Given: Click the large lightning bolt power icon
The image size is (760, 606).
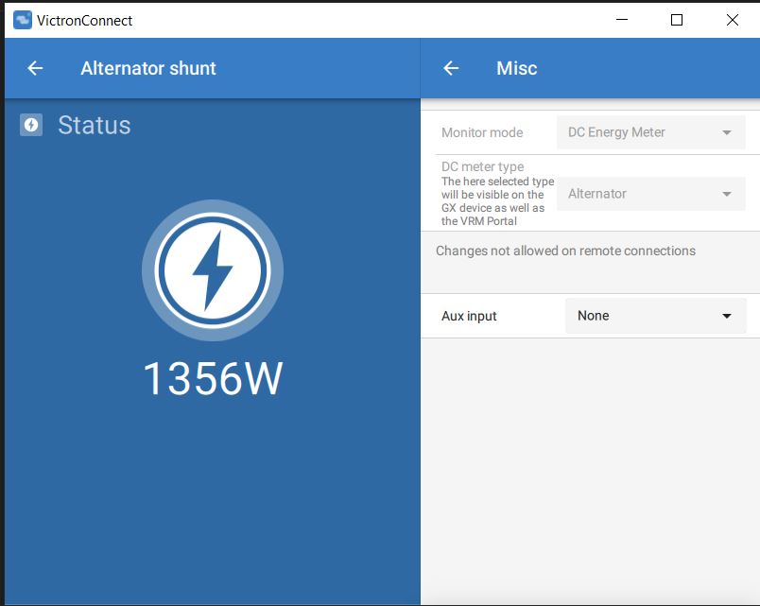Looking at the screenshot, I should click(x=213, y=270).
